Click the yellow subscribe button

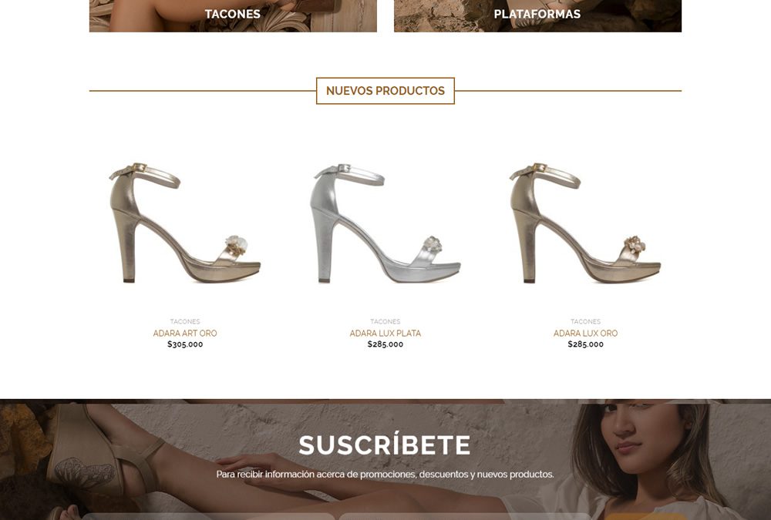tap(645, 517)
